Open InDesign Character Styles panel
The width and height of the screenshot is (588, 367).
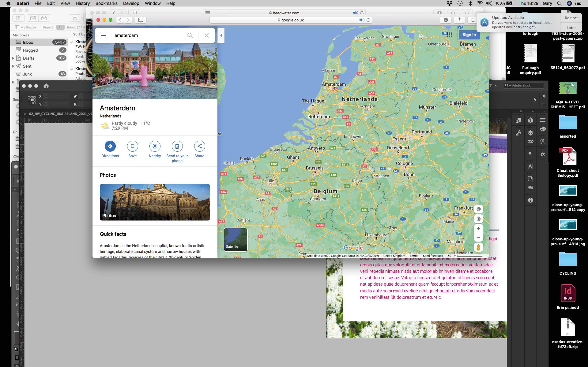tap(518, 133)
